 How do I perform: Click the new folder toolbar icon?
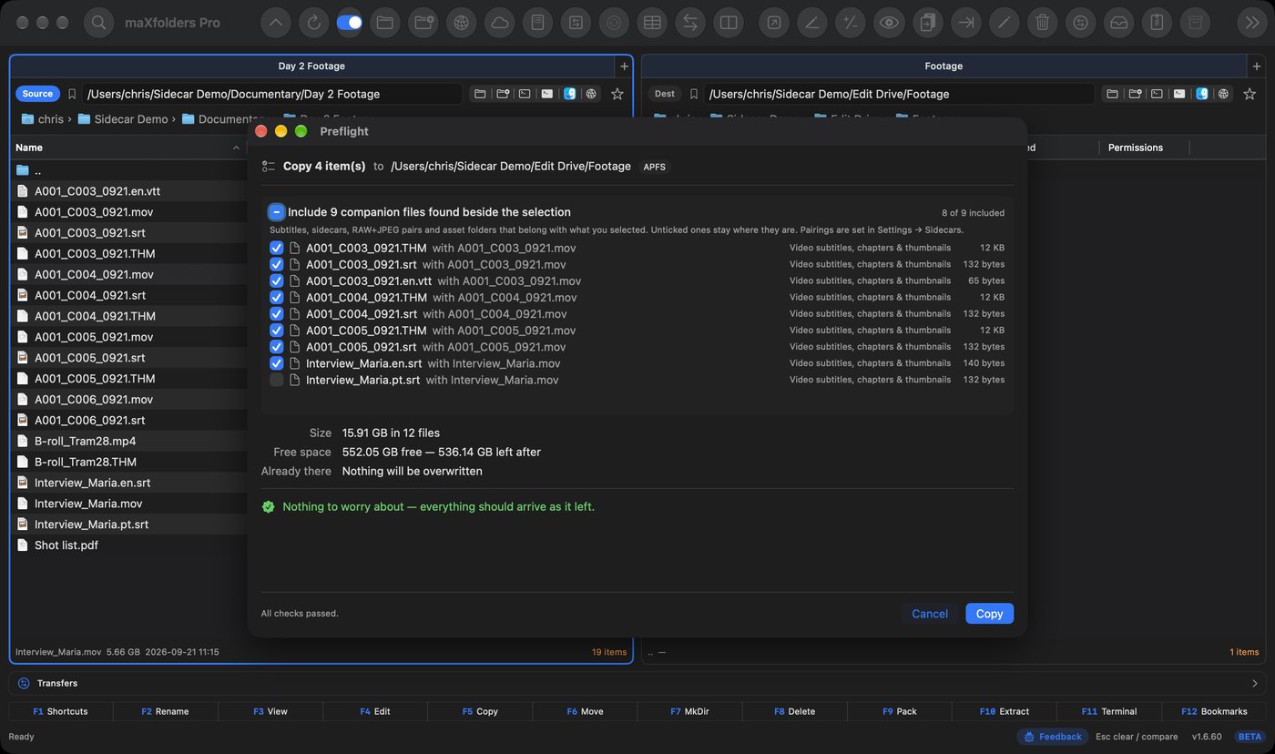tap(423, 23)
